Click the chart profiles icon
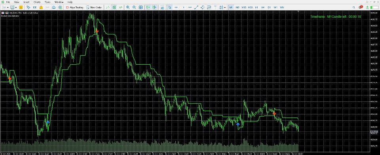380x155 pixels. click(x=12, y=7)
